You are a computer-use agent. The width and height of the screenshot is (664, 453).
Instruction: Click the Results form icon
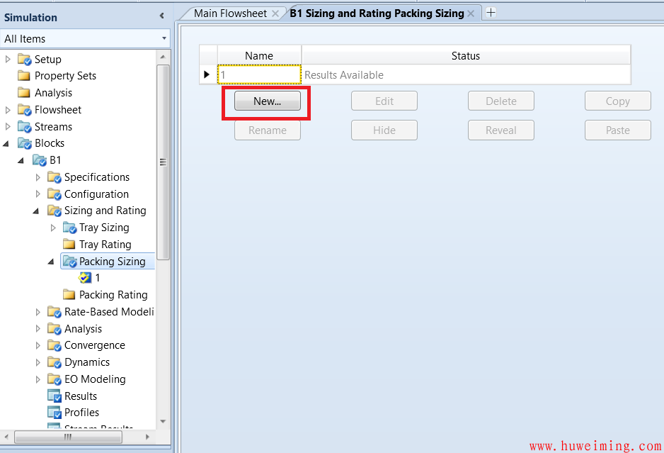(54, 396)
